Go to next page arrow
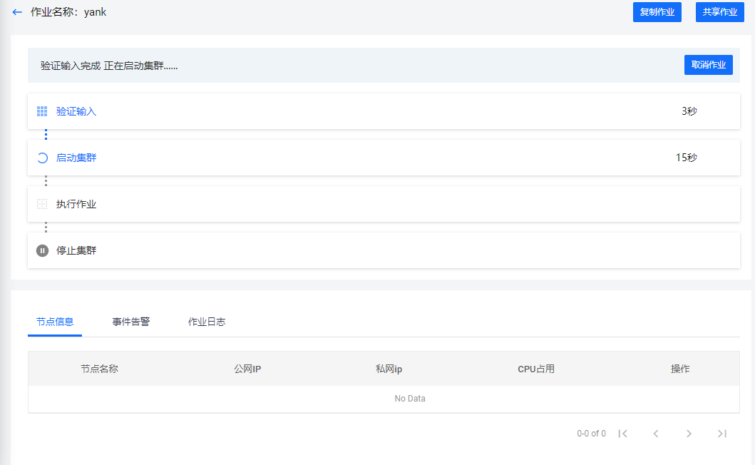The width and height of the screenshot is (755, 465). [x=689, y=434]
